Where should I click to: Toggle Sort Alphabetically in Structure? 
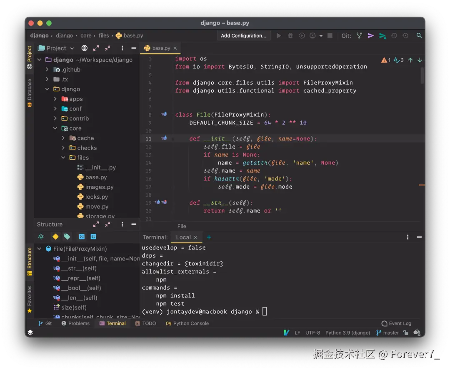[x=41, y=237]
